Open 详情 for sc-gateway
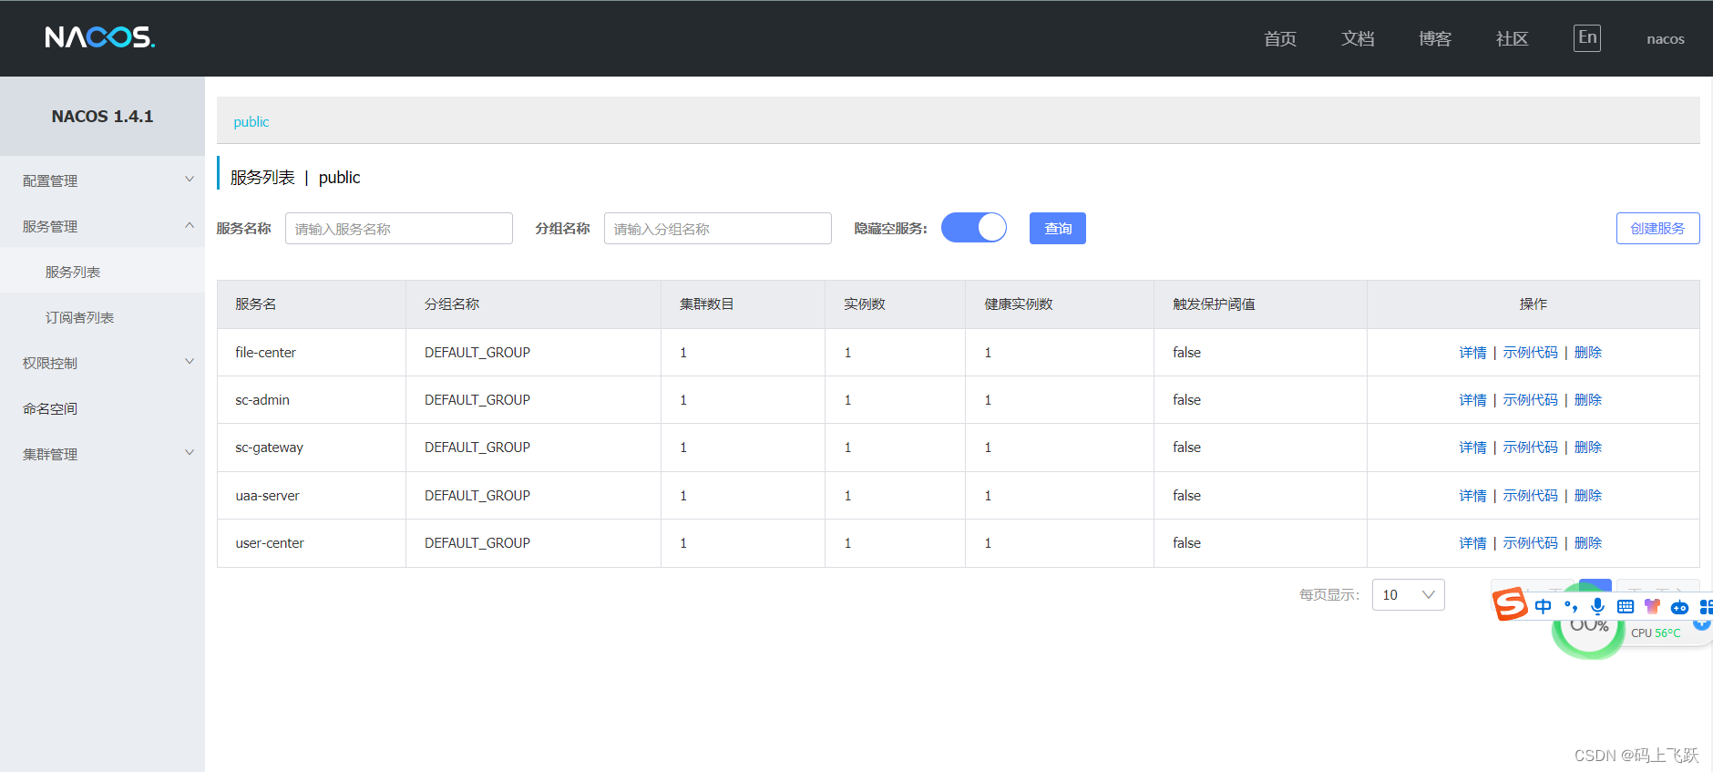The width and height of the screenshot is (1713, 772). coord(1472,448)
